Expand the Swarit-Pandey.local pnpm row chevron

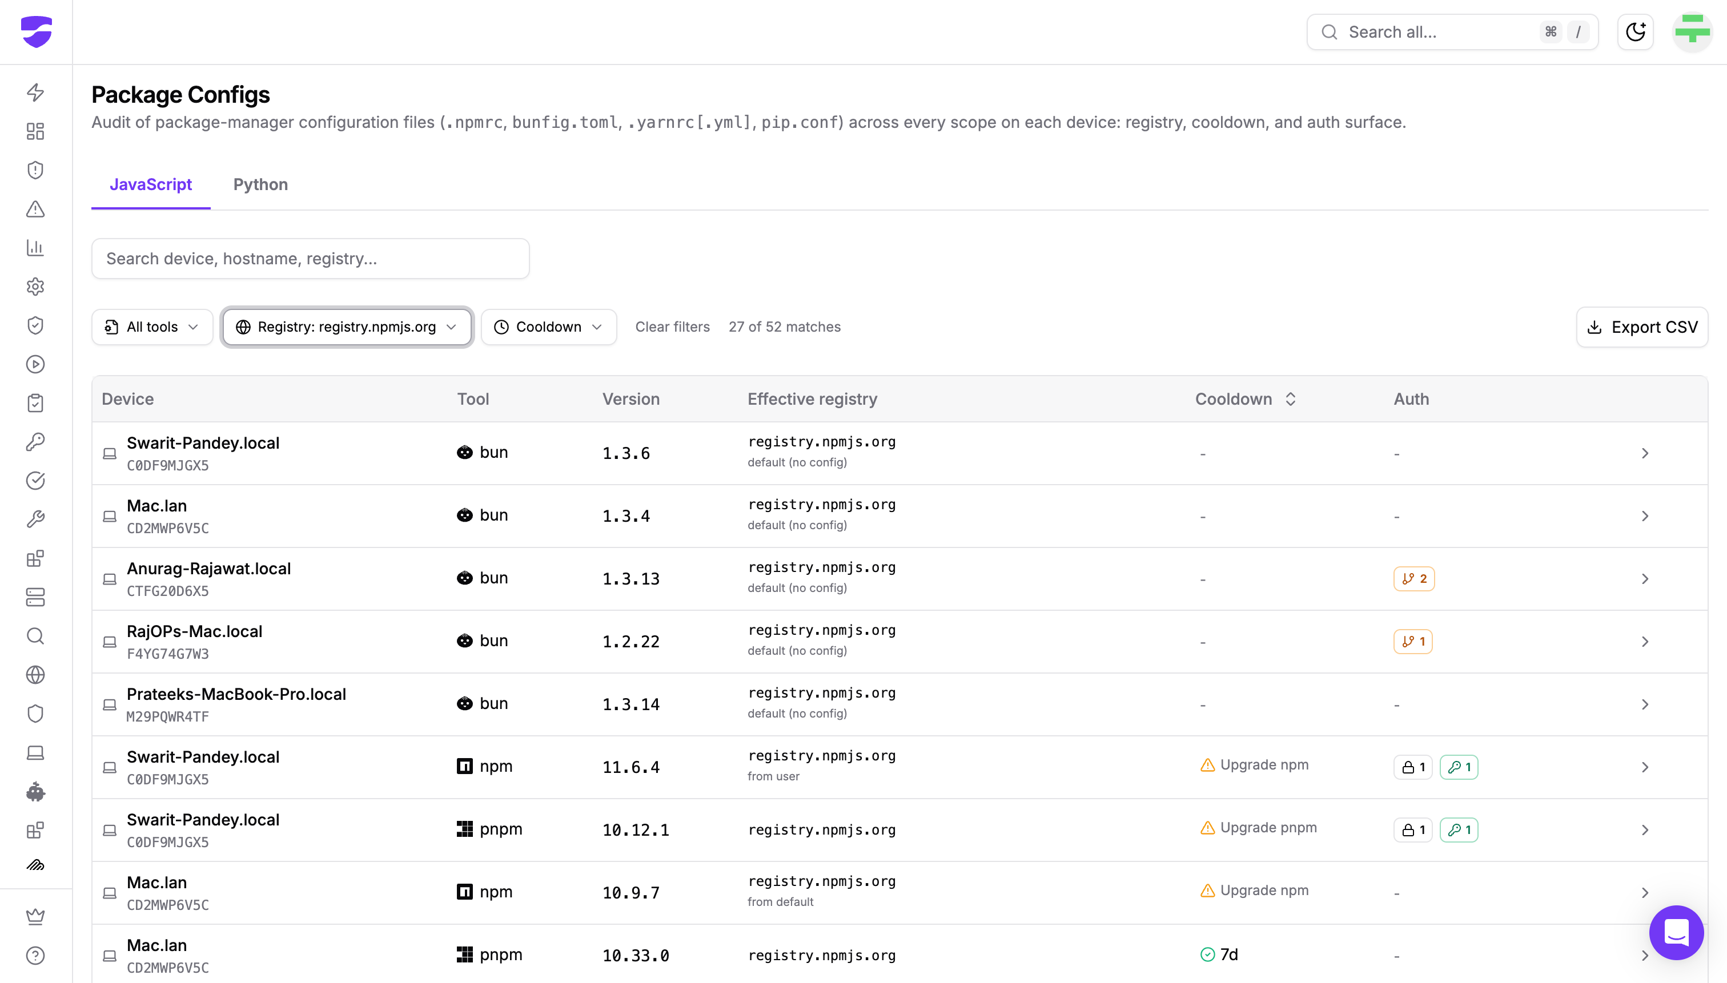pos(1645,830)
